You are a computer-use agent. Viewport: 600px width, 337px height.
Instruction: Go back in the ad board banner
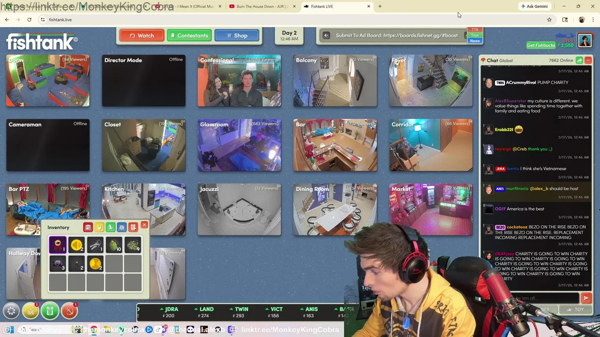tap(326, 36)
